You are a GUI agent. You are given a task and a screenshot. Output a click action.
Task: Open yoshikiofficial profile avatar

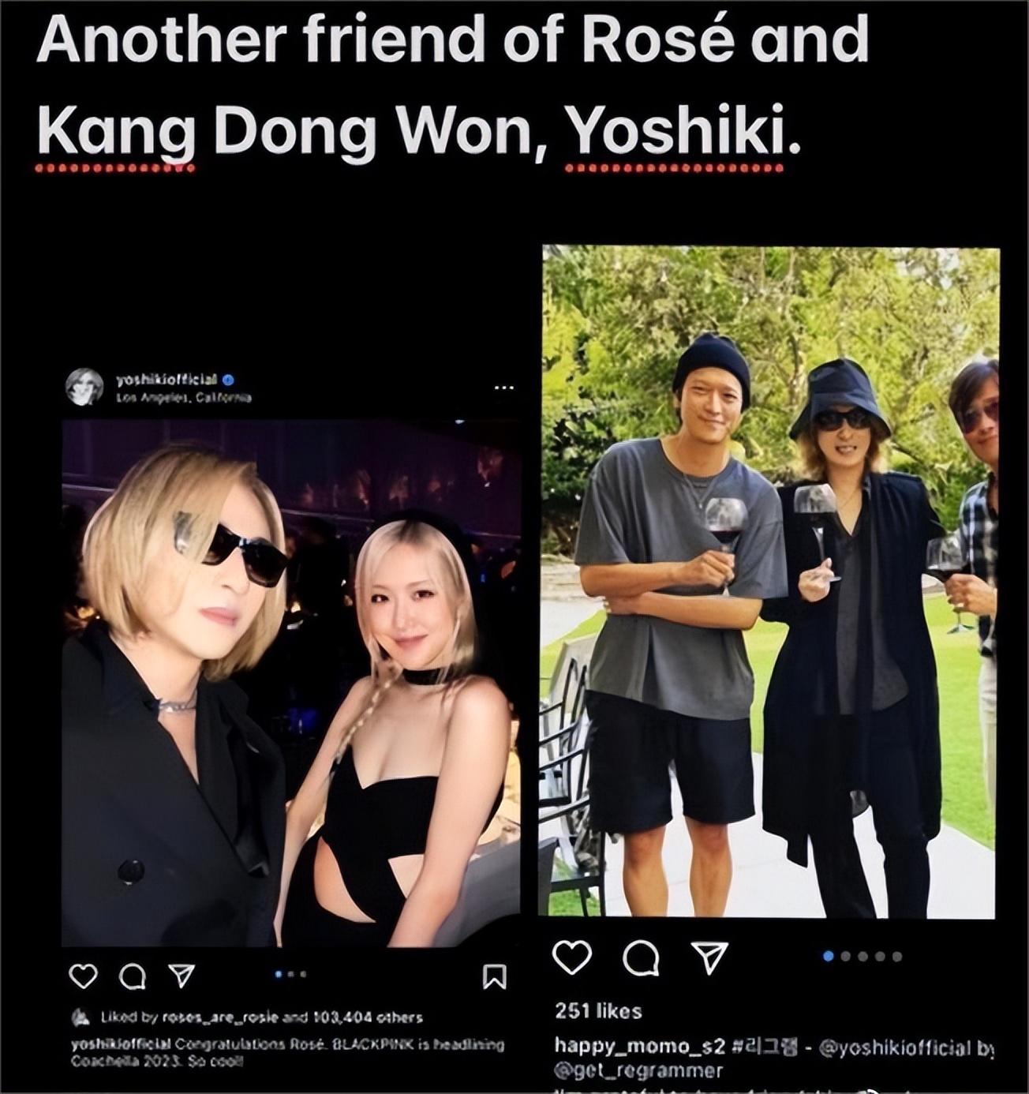coord(84,387)
